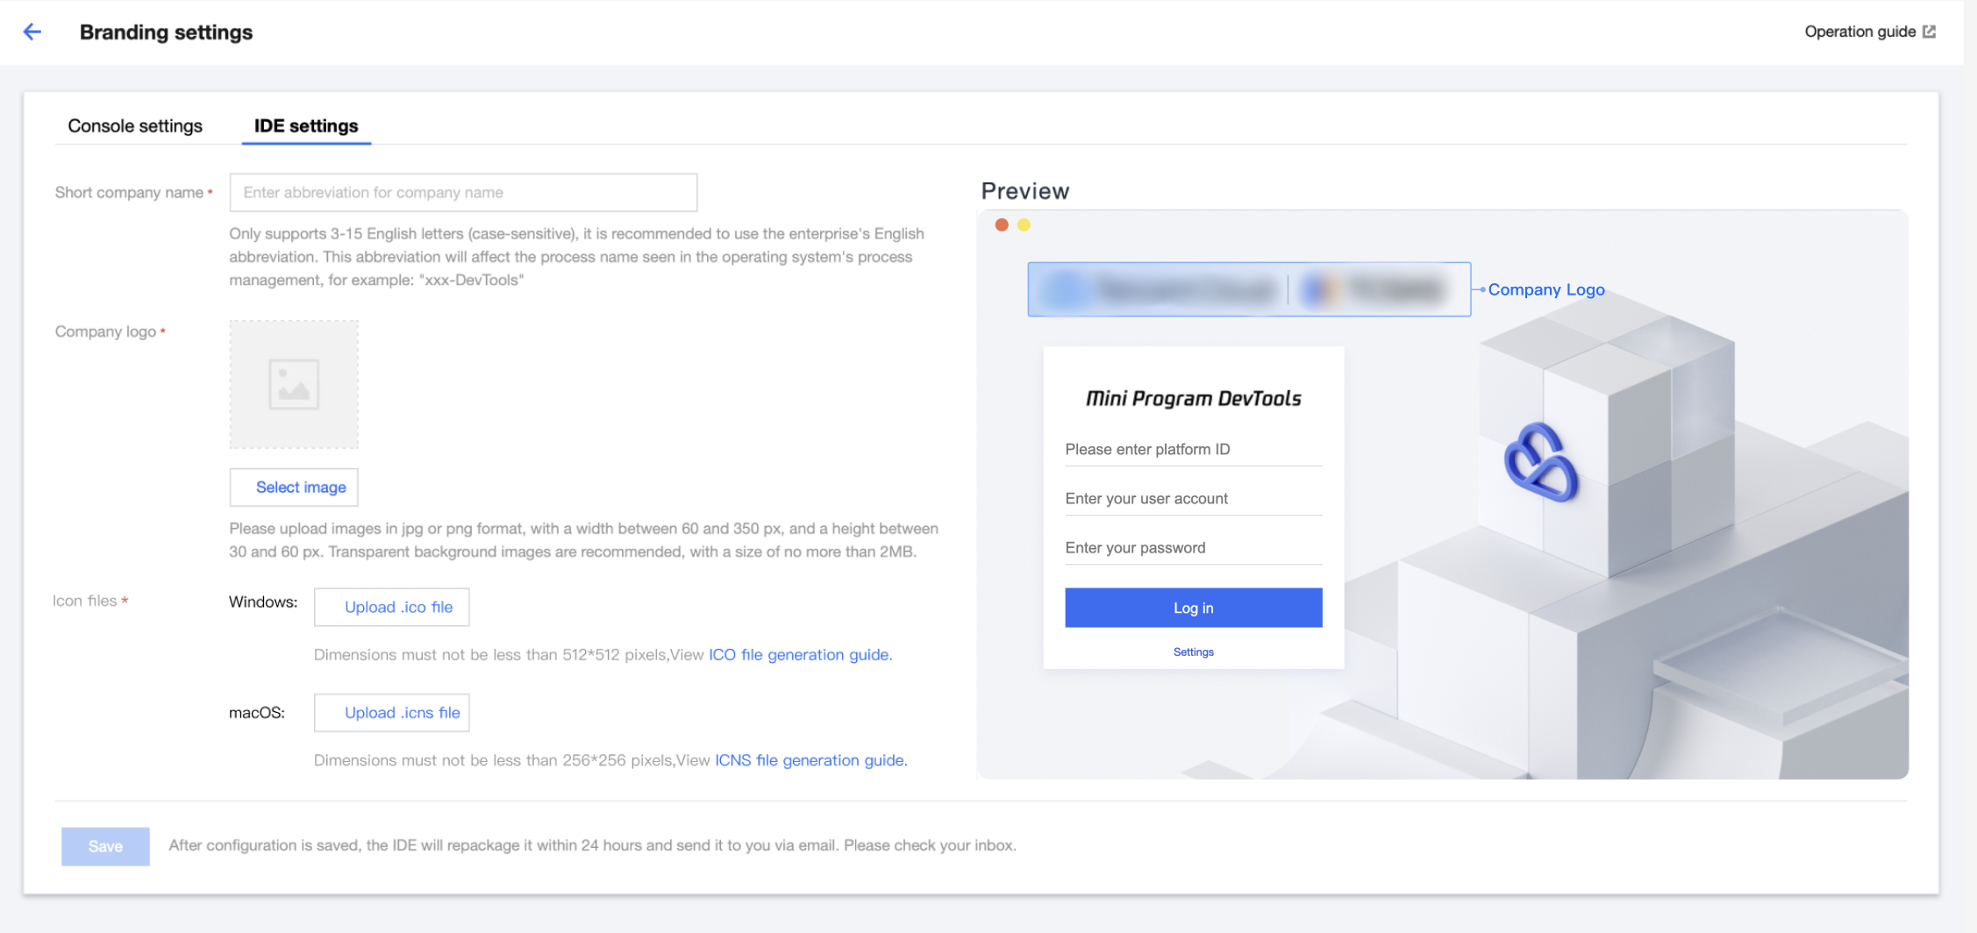The width and height of the screenshot is (1977, 933).
Task: Click the company logo image placeholder
Action: point(294,384)
